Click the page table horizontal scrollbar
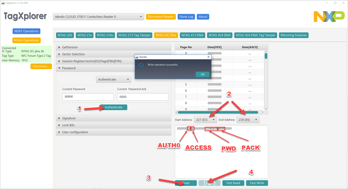348x189 pixels. [218, 112]
